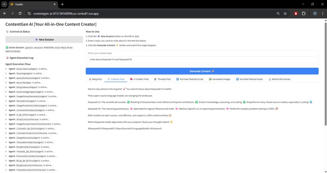Click XCompletionChecker log entry
The image size is (327, 173).
29,119
